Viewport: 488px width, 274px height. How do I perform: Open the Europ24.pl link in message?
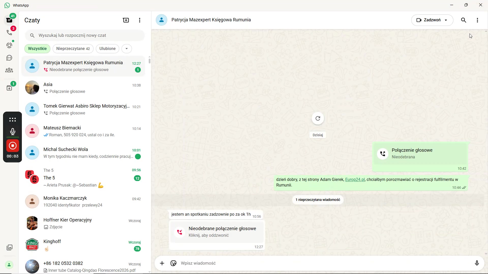(x=355, y=180)
